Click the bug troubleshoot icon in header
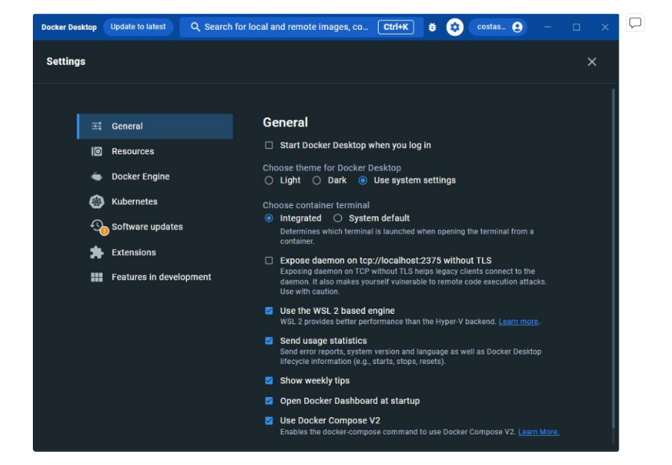672x465 pixels. (x=433, y=27)
